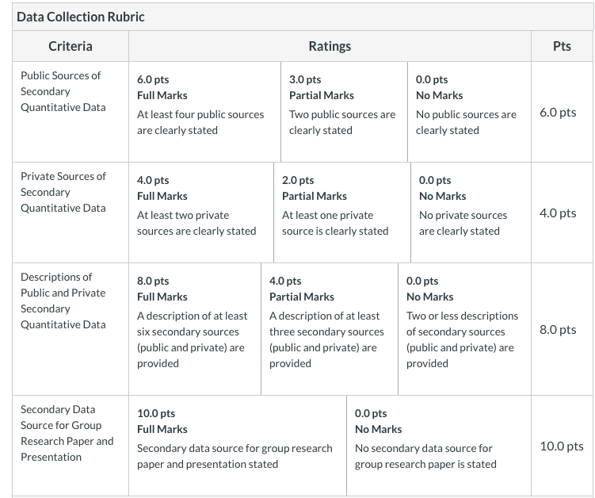The image size is (595, 498).
Task: Choose 2.0 pts Partial Marks one private source
Action: tap(342, 213)
